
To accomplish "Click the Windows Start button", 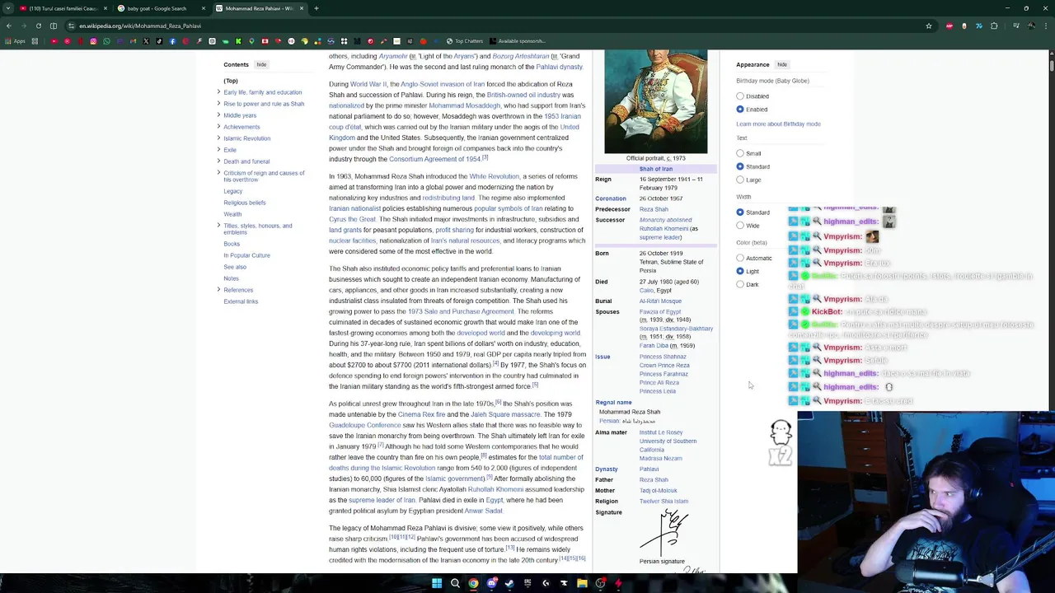I will (x=437, y=583).
